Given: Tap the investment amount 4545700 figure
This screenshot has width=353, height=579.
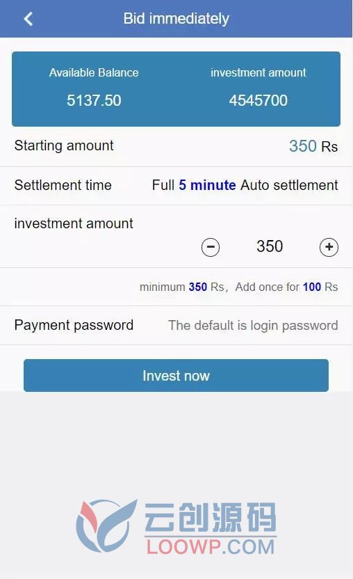Looking at the screenshot, I should coord(258,100).
